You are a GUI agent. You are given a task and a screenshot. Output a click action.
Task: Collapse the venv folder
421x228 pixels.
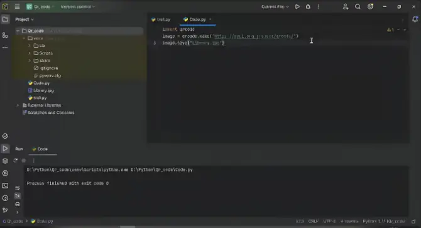tap(24, 38)
